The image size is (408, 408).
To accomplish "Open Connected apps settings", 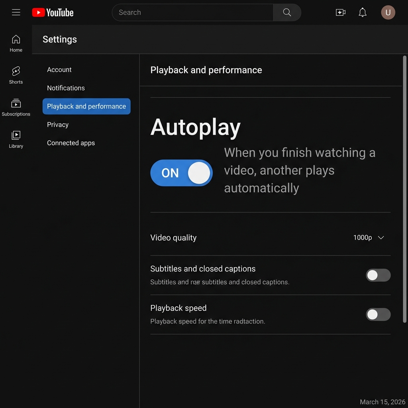I will [x=71, y=143].
